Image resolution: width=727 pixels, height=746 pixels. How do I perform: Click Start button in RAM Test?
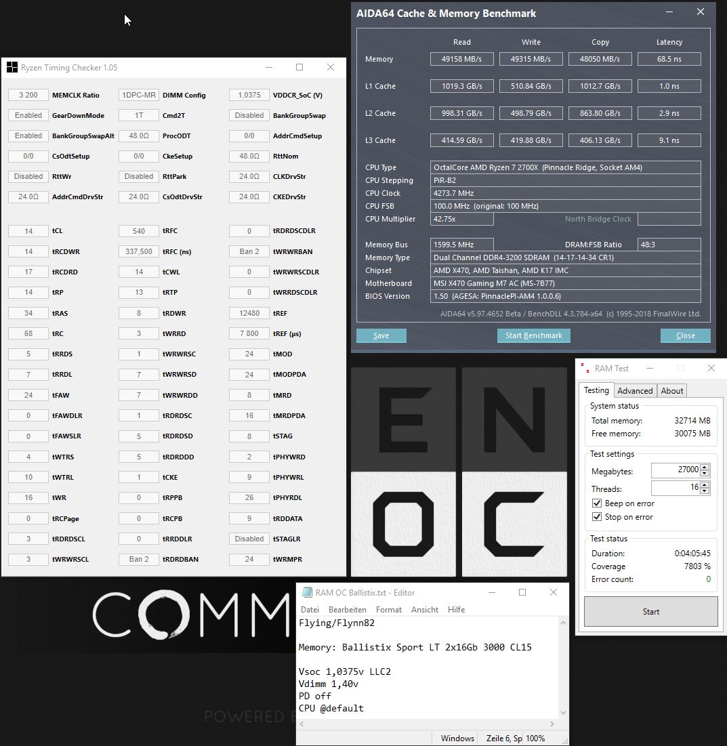tap(651, 612)
